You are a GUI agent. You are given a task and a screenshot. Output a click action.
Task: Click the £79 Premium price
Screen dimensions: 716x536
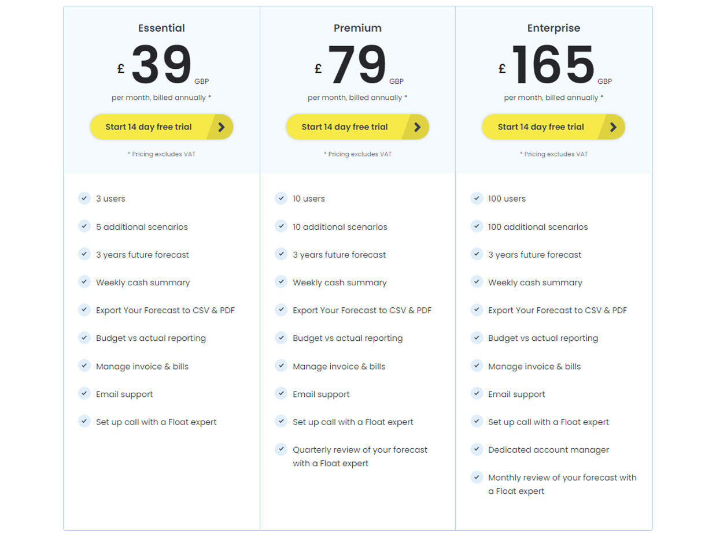coord(358,65)
